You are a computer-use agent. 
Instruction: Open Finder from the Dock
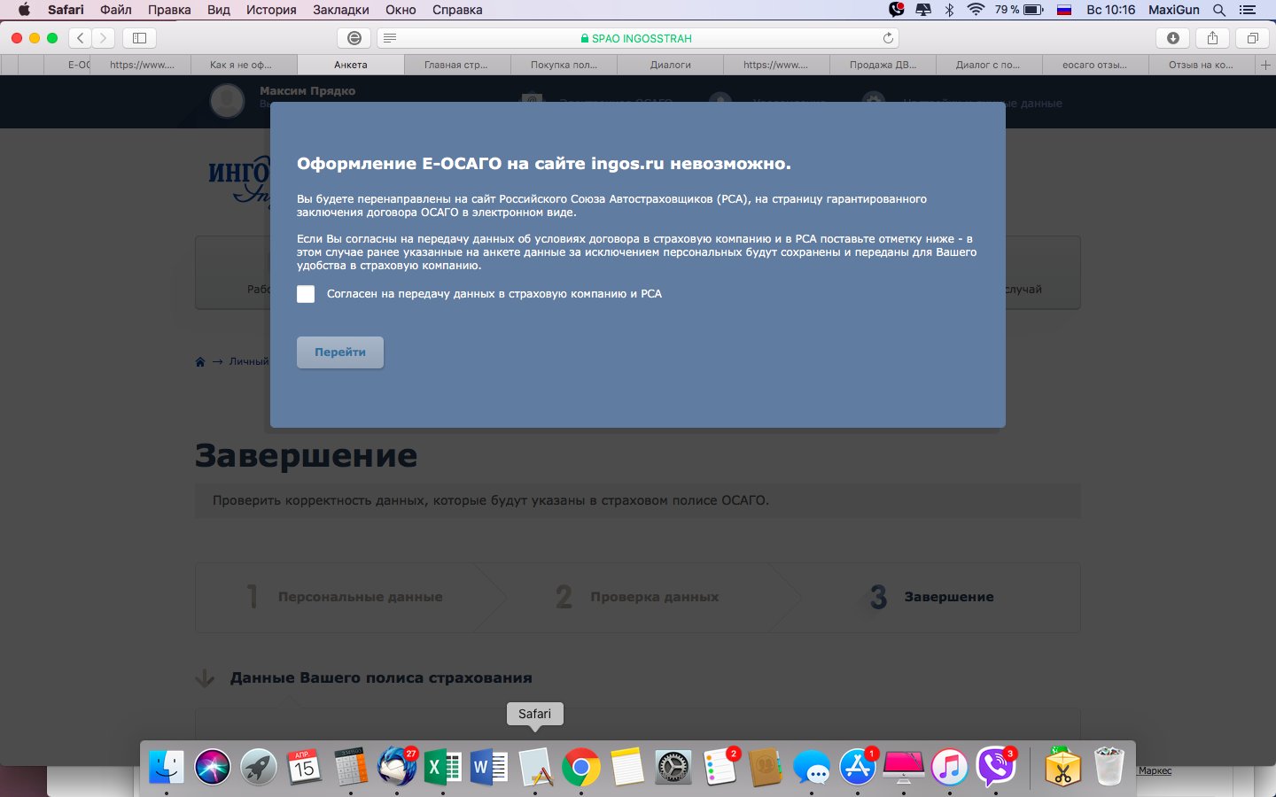point(167,767)
